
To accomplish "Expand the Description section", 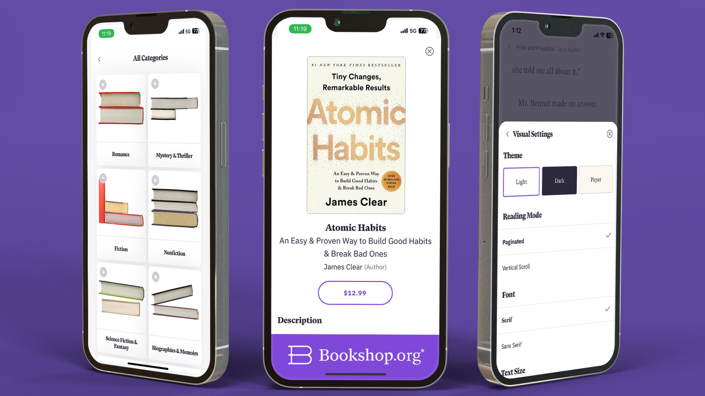I will pyautogui.click(x=300, y=320).
